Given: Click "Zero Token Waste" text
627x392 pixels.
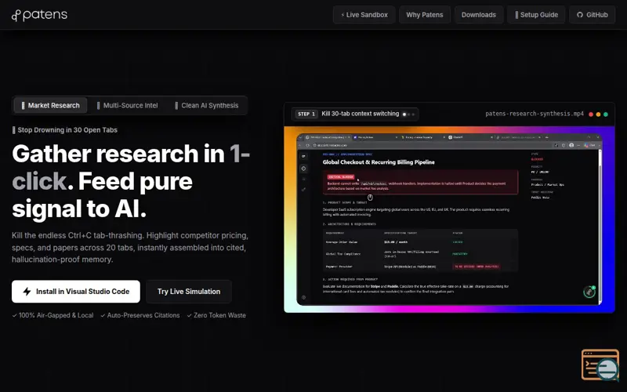Looking at the screenshot, I should 216,315.
